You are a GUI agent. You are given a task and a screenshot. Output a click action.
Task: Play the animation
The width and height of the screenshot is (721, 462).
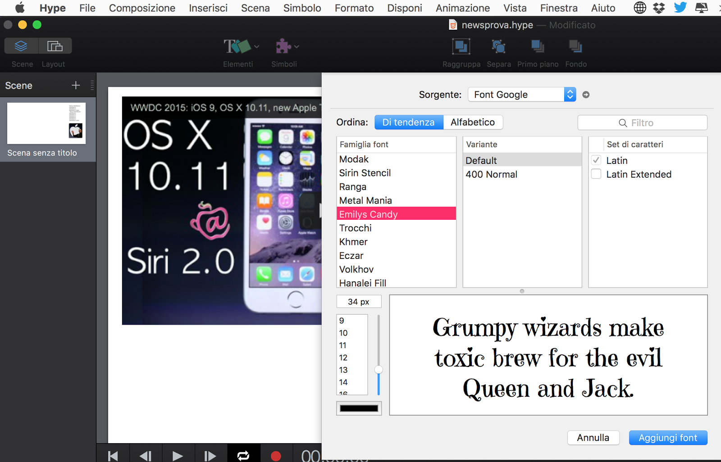(x=178, y=456)
